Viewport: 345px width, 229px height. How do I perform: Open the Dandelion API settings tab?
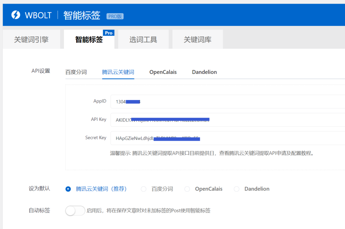coord(204,72)
